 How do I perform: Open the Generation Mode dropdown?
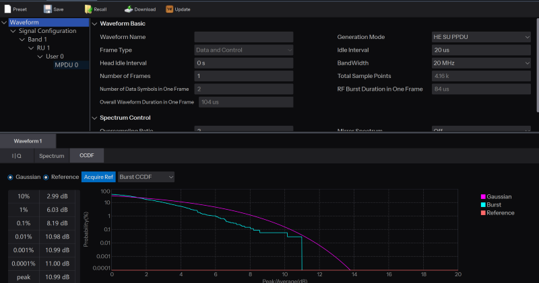click(x=481, y=37)
